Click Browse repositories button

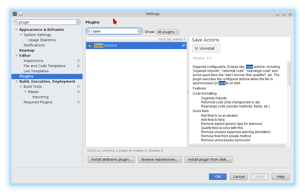point(160,160)
